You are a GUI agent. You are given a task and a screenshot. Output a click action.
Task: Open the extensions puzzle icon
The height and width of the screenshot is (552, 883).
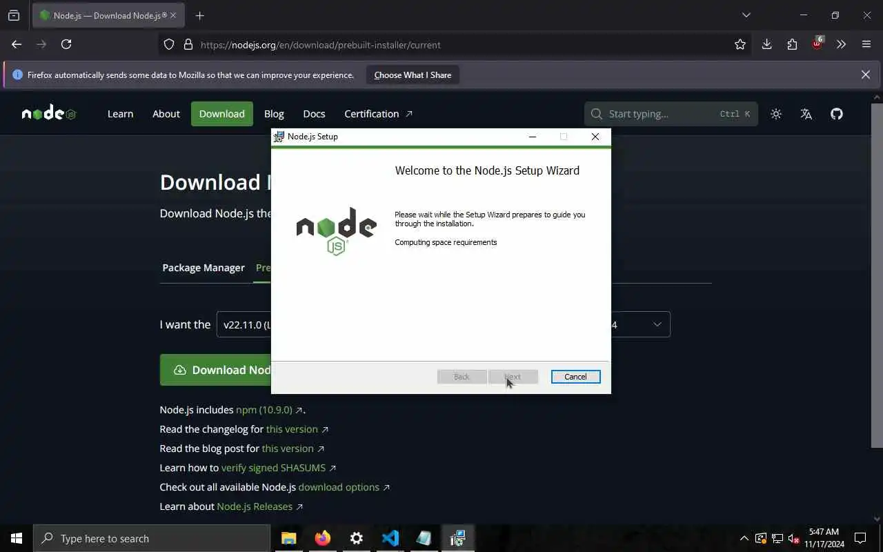pos(792,44)
